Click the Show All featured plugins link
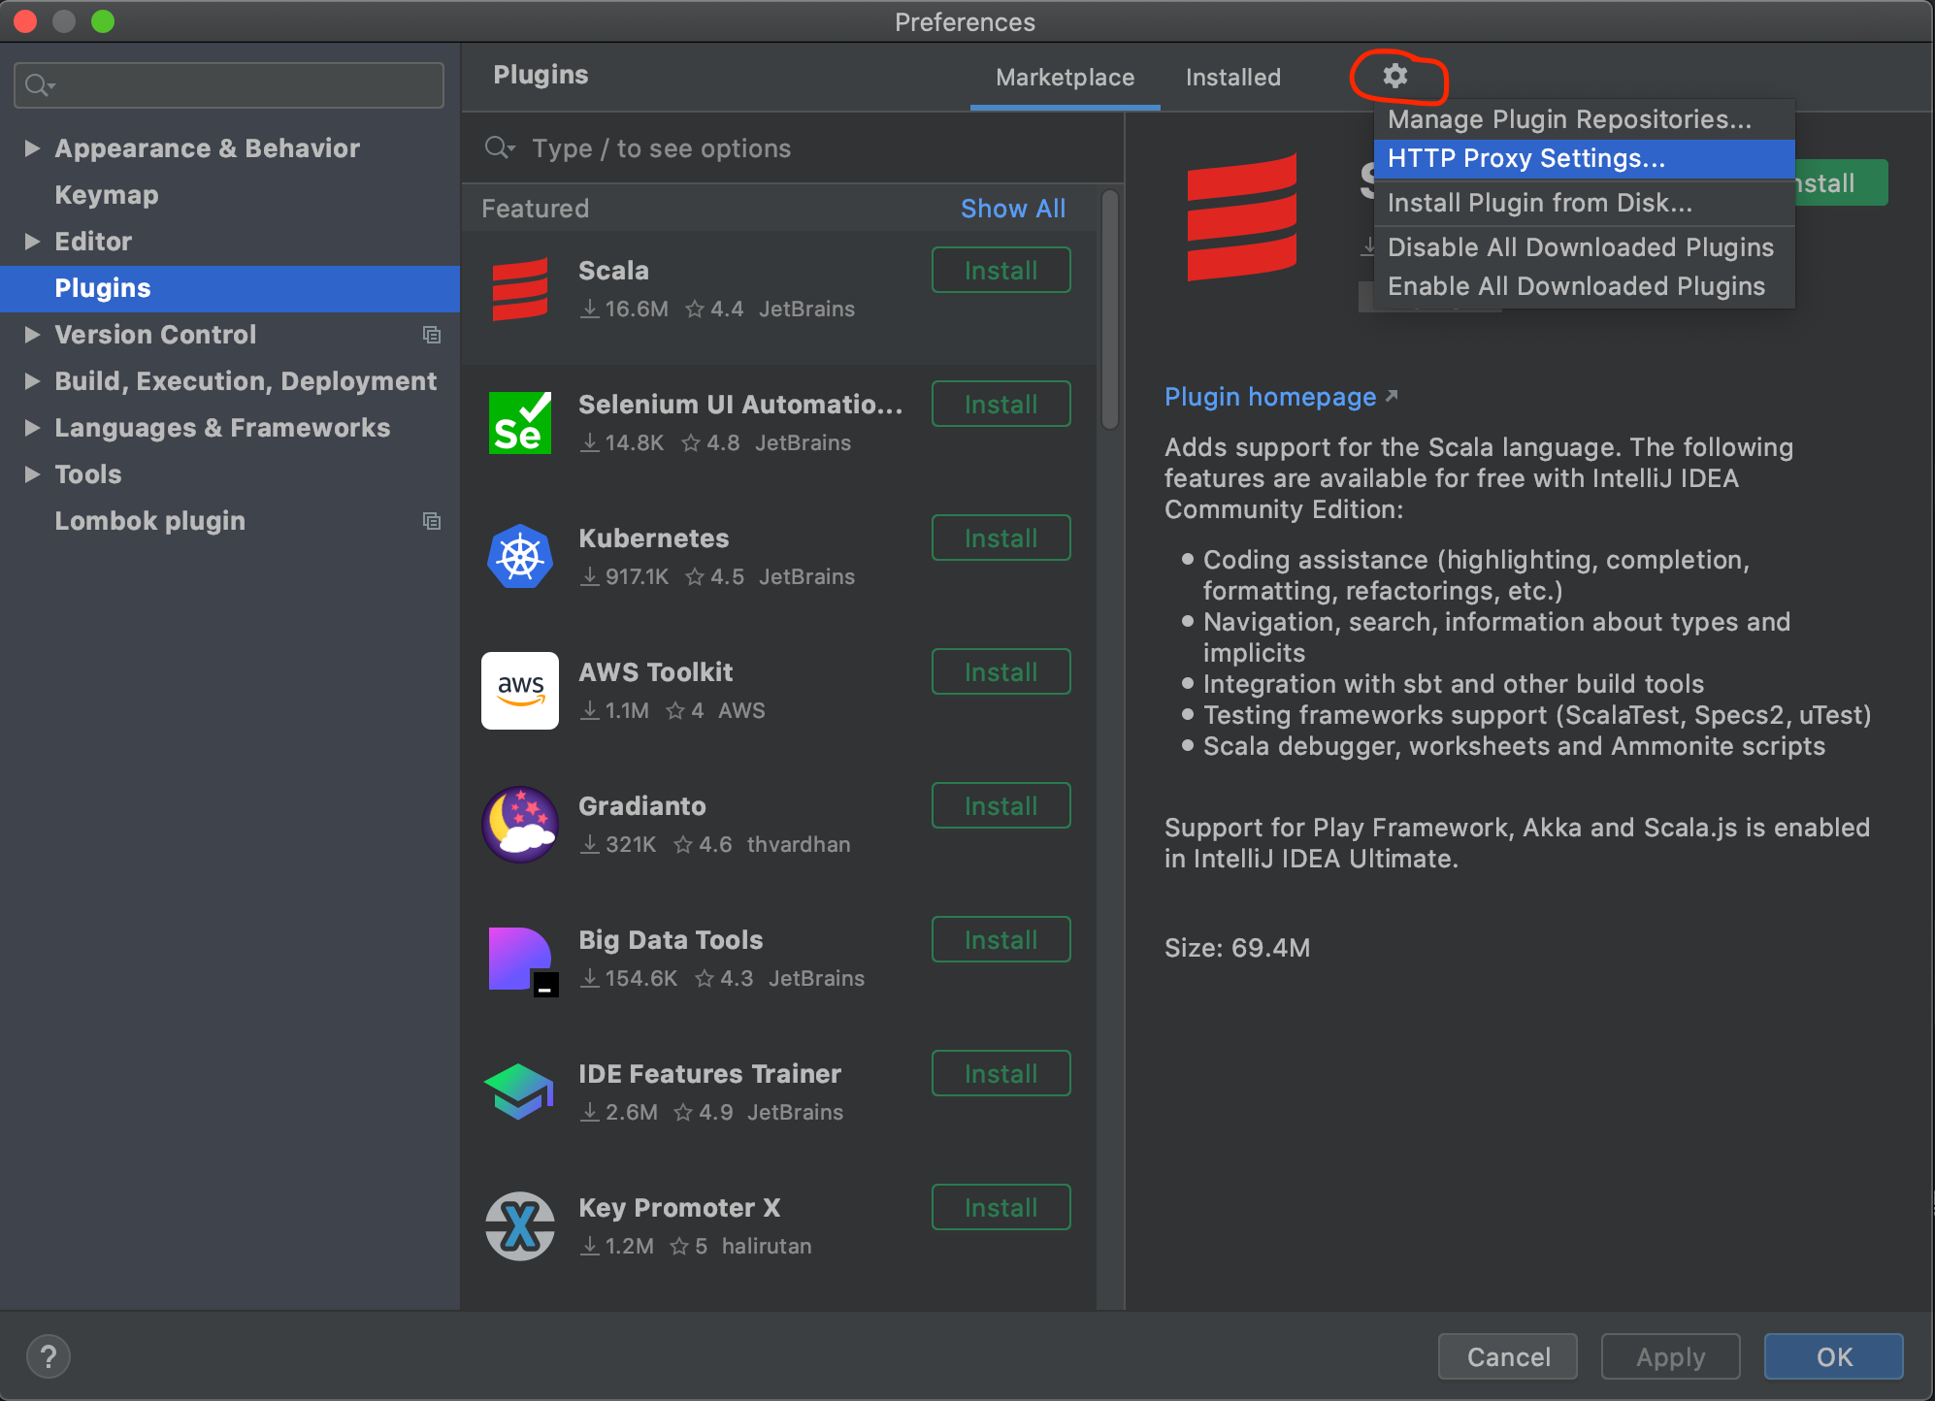Screen dimensions: 1935x1401 [x=1014, y=209]
